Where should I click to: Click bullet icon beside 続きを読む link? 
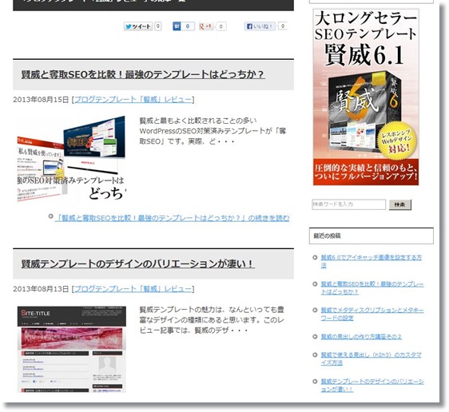pyautogui.click(x=50, y=216)
